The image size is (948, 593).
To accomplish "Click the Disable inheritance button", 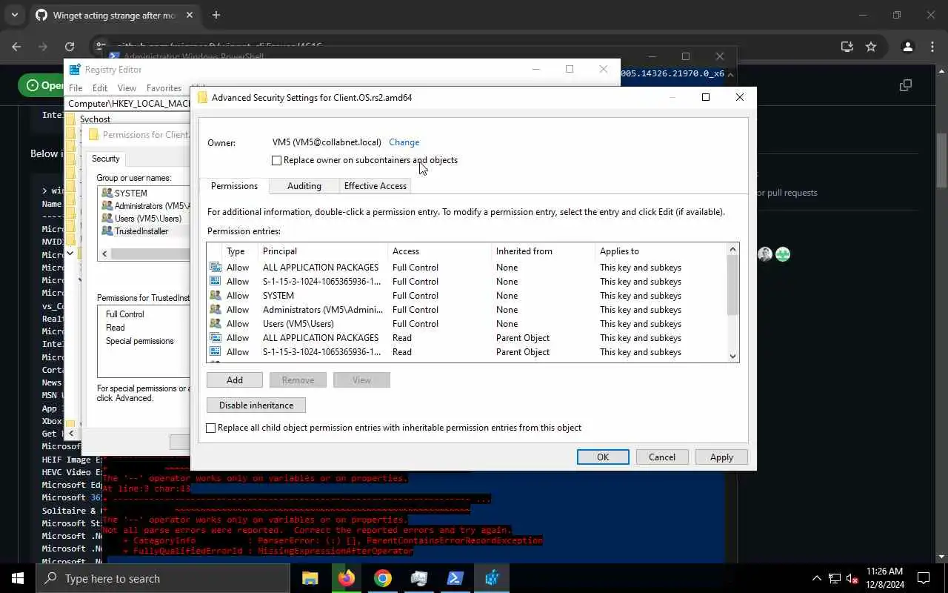I will coord(256,405).
